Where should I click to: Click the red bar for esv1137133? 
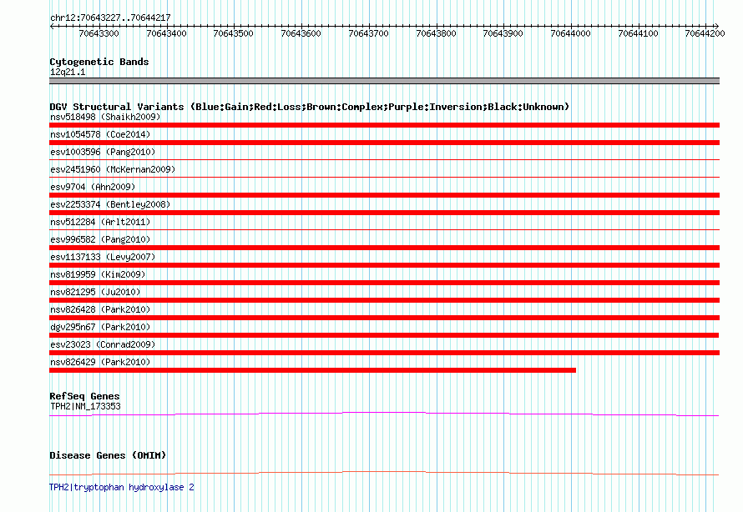point(384,265)
